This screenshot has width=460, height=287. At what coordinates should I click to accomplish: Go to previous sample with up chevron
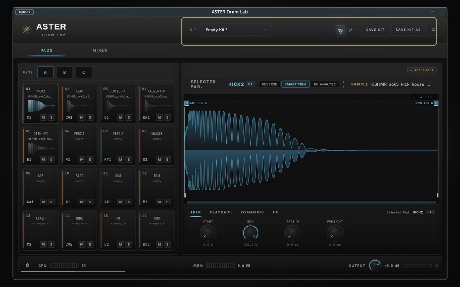tap(343, 82)
